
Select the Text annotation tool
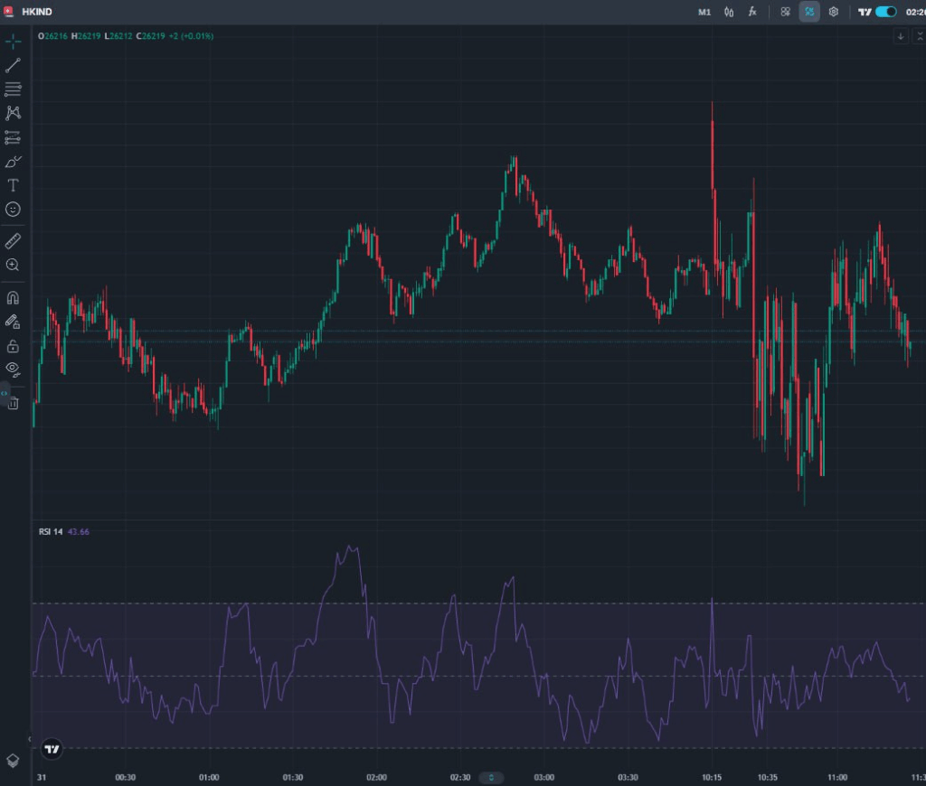(13, 185)
